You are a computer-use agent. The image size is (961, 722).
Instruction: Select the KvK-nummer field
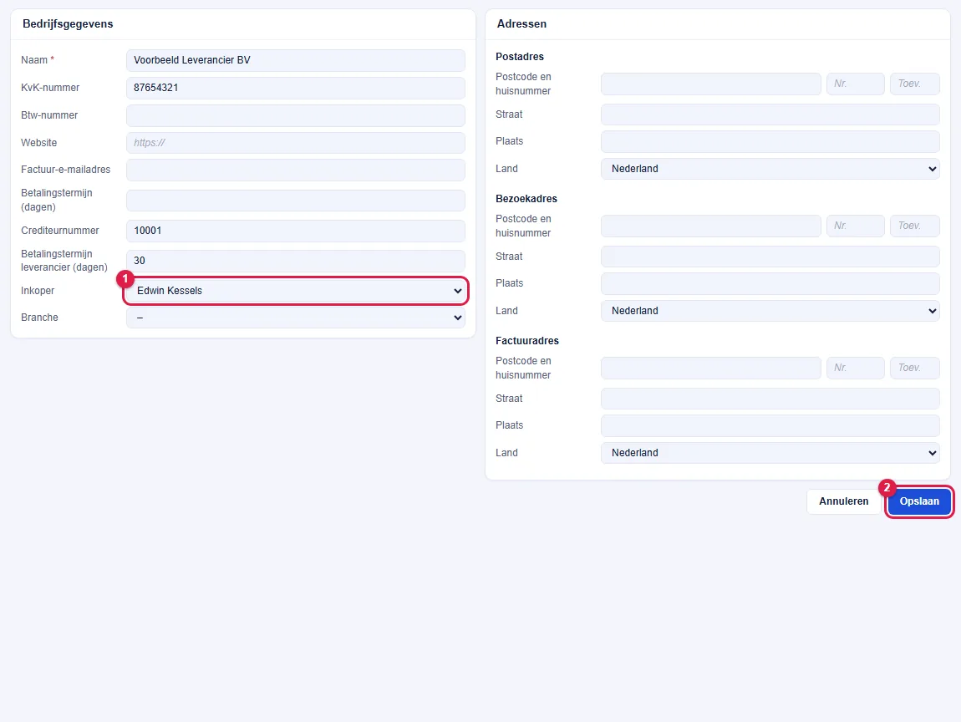(x=296, y=88)
